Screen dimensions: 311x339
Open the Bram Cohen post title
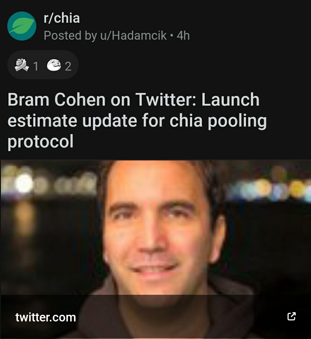pos(137,120)
